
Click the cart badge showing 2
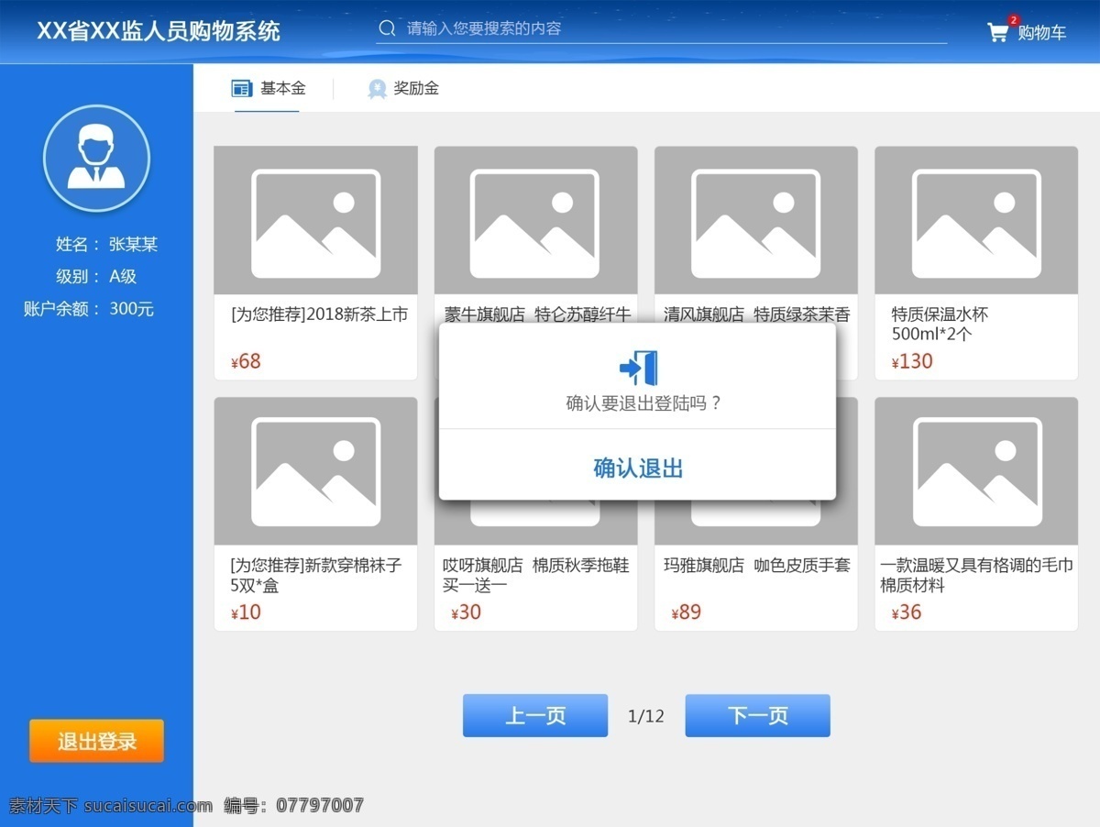pos(1013,19)
